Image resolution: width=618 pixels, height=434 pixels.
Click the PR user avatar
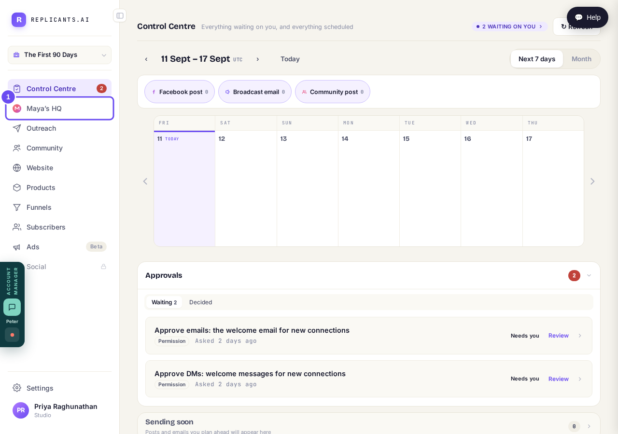click(21, 410)
